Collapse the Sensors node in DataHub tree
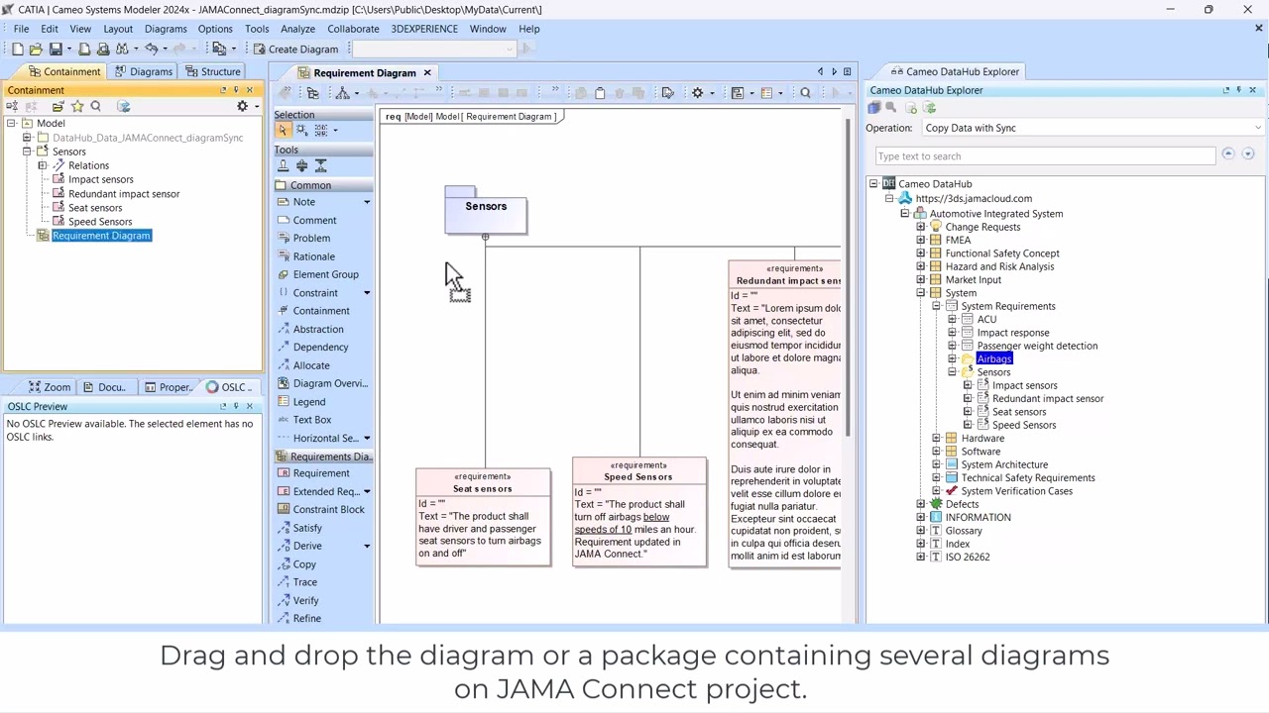This screenshot has width=1269, height=713. click(953, 372)
